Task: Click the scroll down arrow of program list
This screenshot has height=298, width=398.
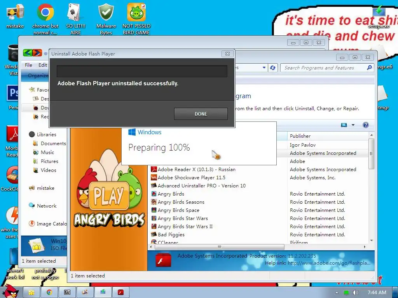Action: click(371, 241)
